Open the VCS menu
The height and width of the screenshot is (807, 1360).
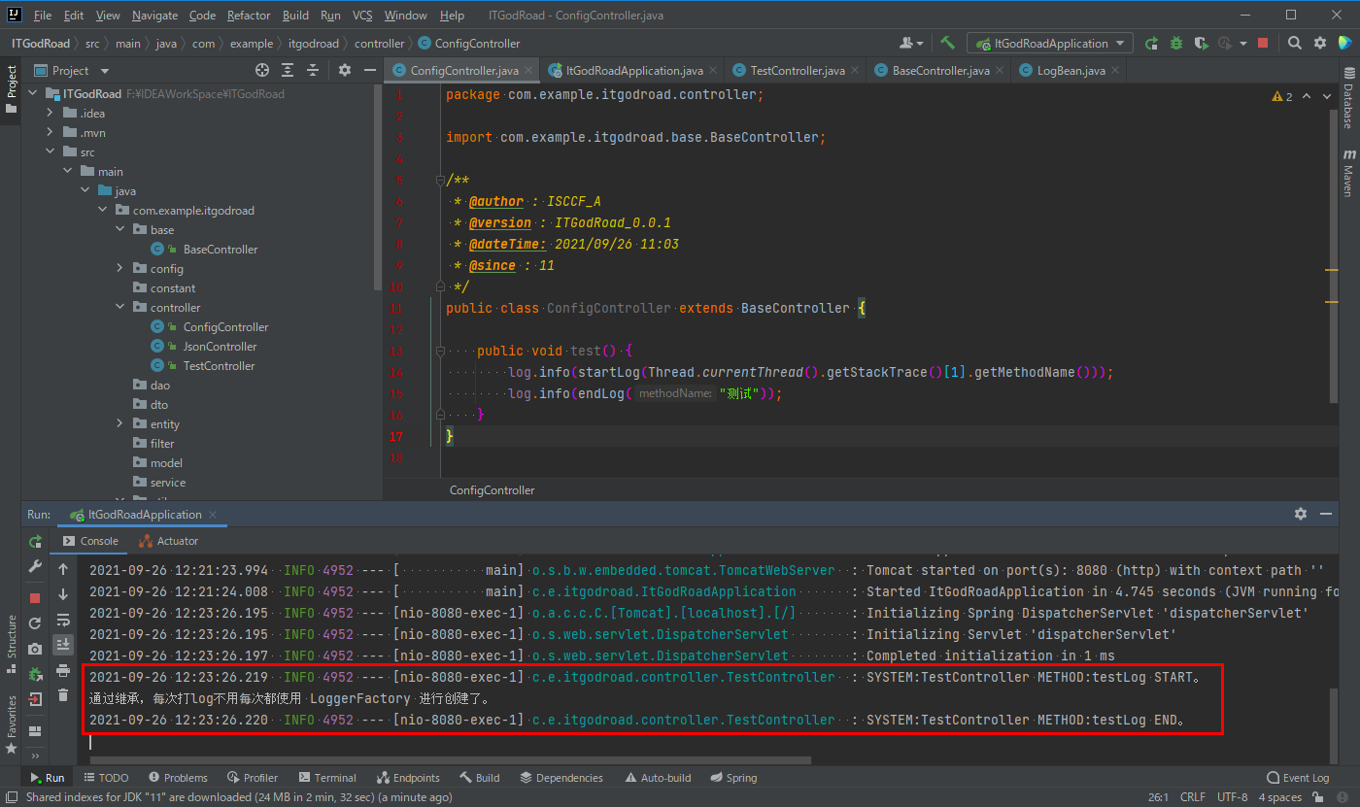pos(362,16)
